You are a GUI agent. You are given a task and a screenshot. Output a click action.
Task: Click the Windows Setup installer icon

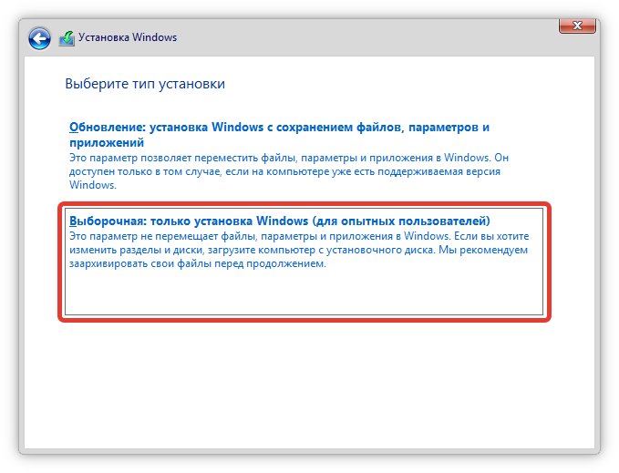coord(67,38)
